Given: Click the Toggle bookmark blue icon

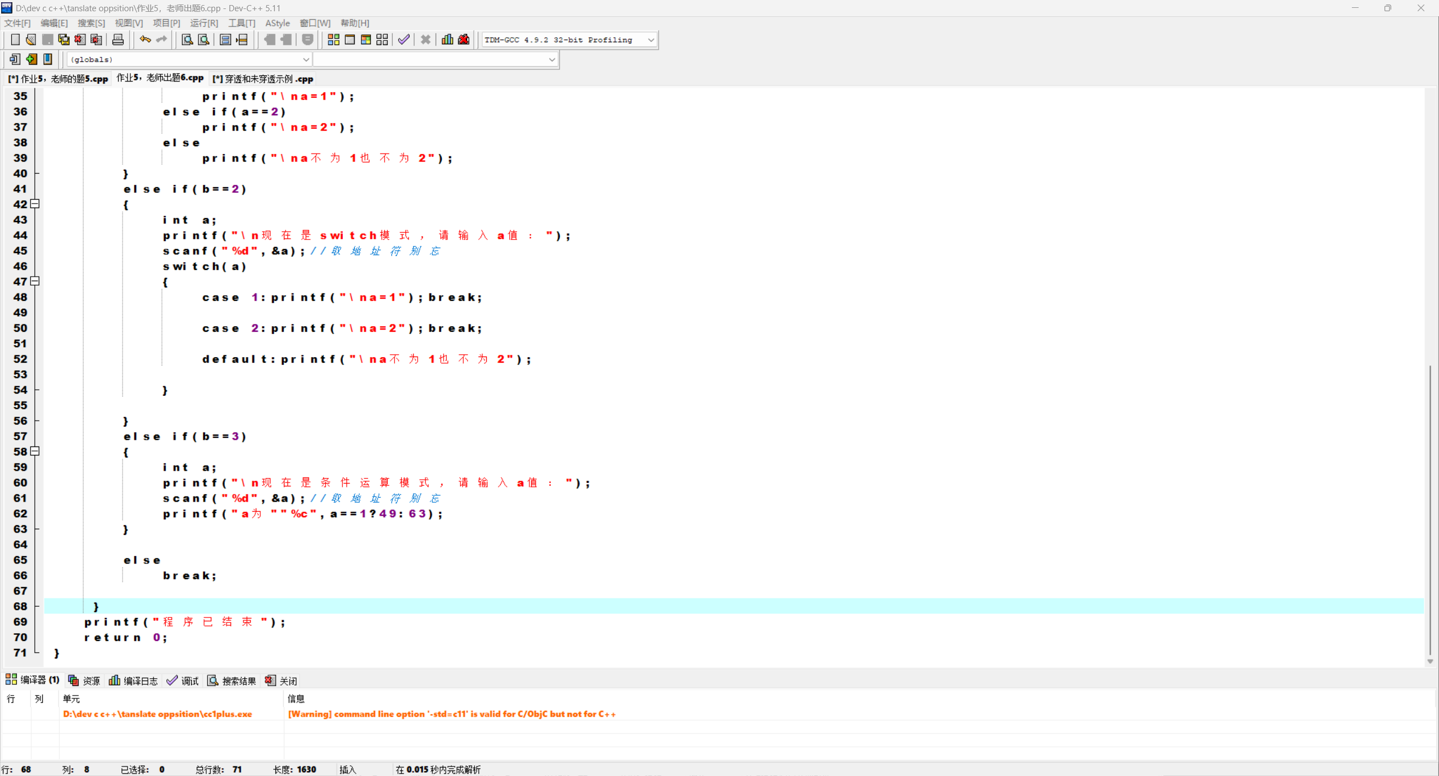Looking at the screenshot, I should (48, 59).
